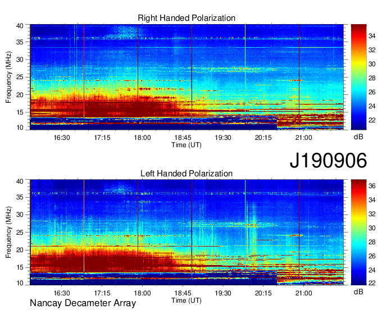Click the Left Handed plot colorbar
382x310 pixels.
pos(358,233)
